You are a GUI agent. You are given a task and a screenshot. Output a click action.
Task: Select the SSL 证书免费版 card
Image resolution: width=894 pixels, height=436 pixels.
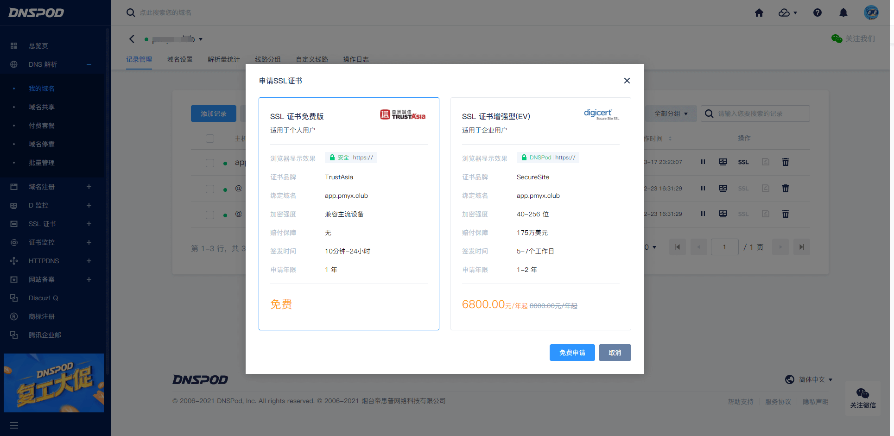coord(349,214)
